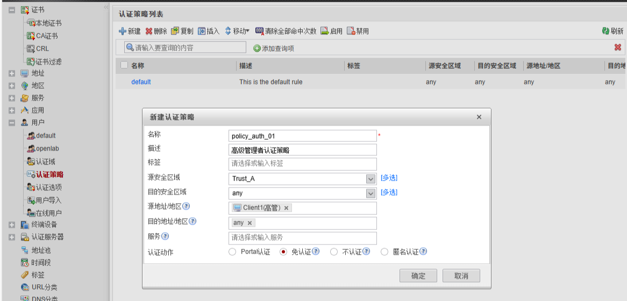Click the search box 请输入要查询的内容
The height and width of the screenshot is (301, 627).
pos(185,47)
